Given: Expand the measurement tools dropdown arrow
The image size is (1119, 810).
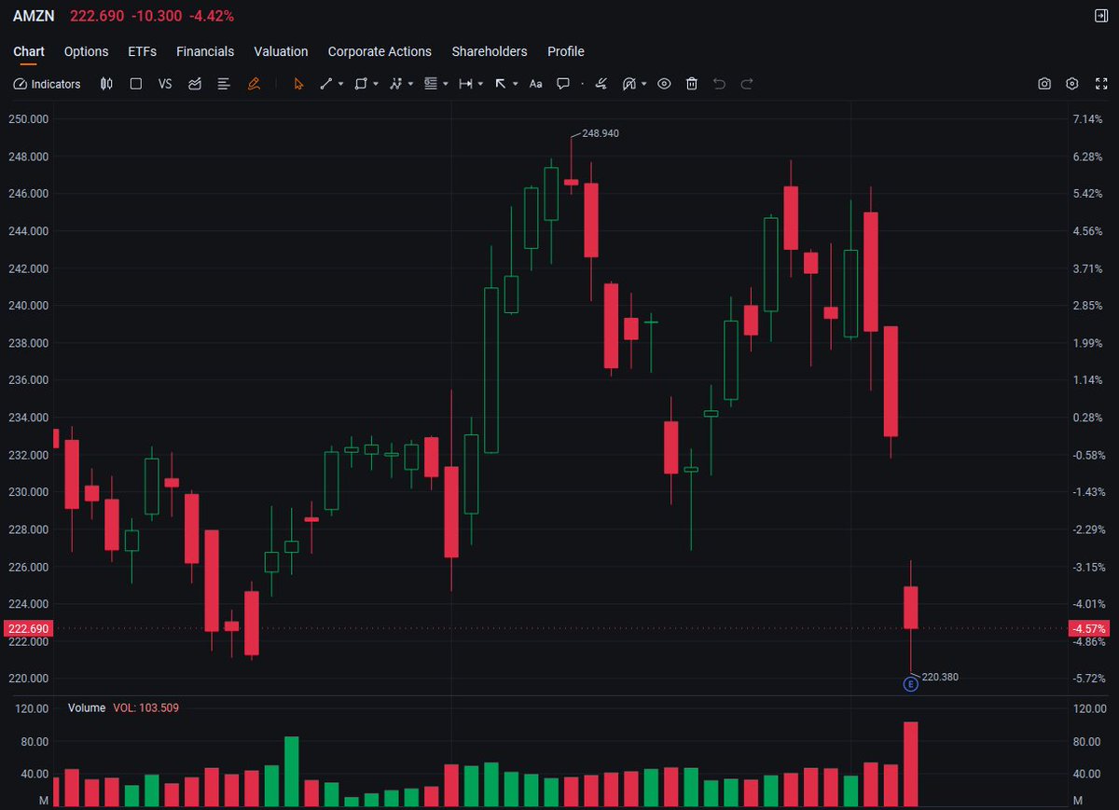Looking at the screenshot, I should point(480,84).
